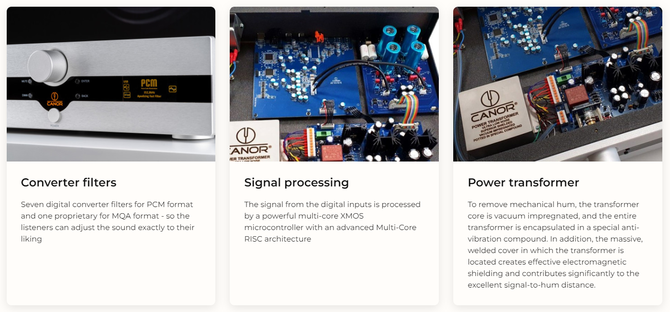Click the orange PCM text on display
The height and width of the screenshot is (312, 670).
coord(149,83)
